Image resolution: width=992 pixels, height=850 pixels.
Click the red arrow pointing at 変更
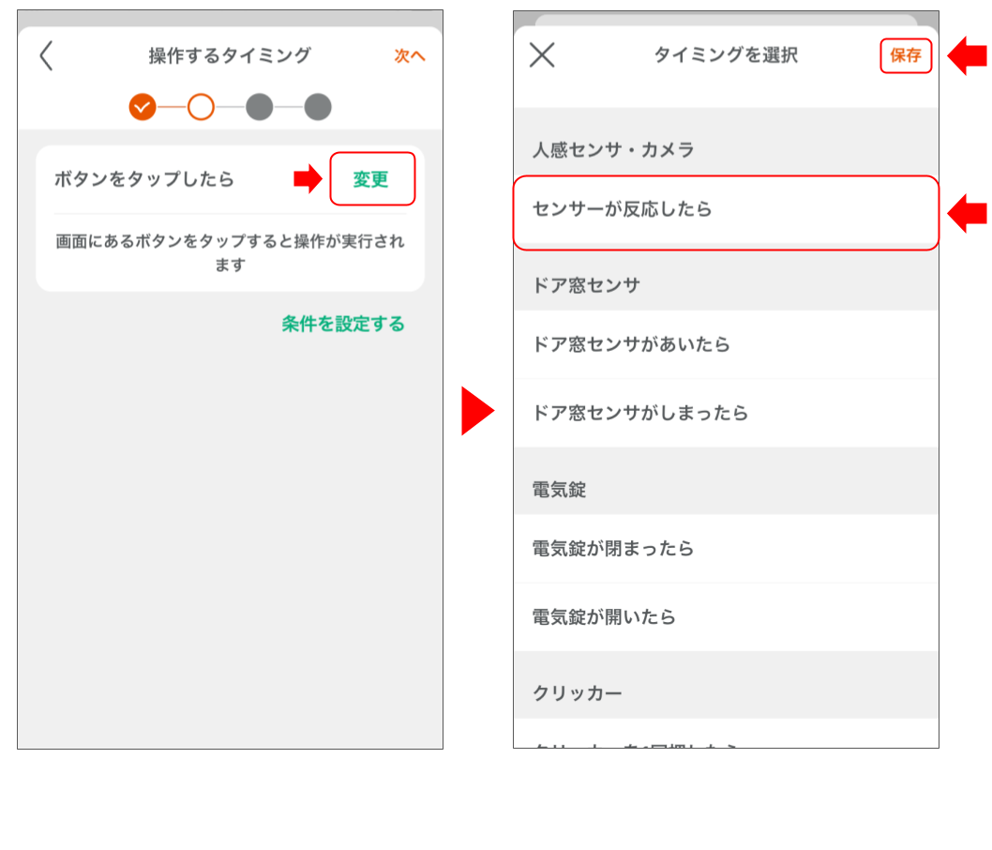pyautogui.click(x=307, y=178)
